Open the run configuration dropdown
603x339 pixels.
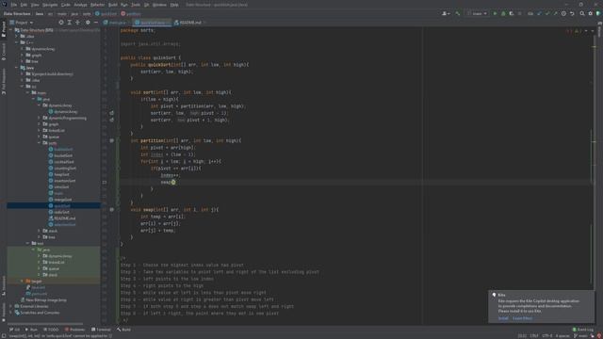click(478, 13)
